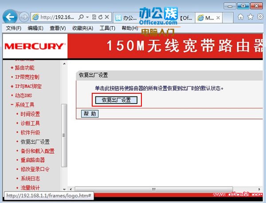Viewport: 266px width, 203px height.
Task: Maximize the browser window
Action: [243, 6]
